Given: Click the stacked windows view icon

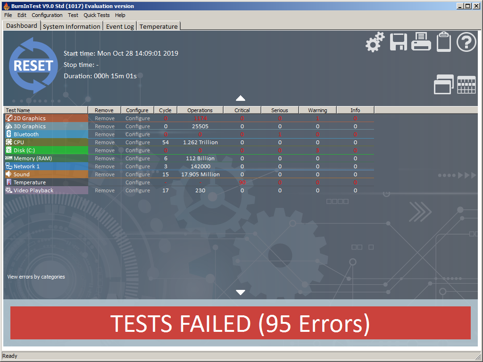Looking at the screenshot, I should [x=443, y=84].
